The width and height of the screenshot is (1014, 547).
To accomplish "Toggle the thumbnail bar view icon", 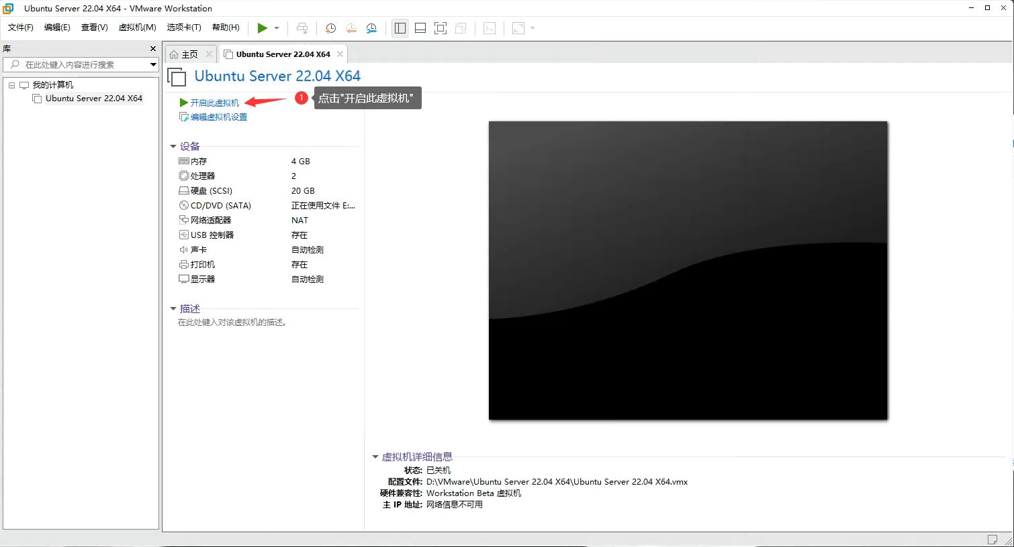I will pyautogui.click(x=420, y=28).
